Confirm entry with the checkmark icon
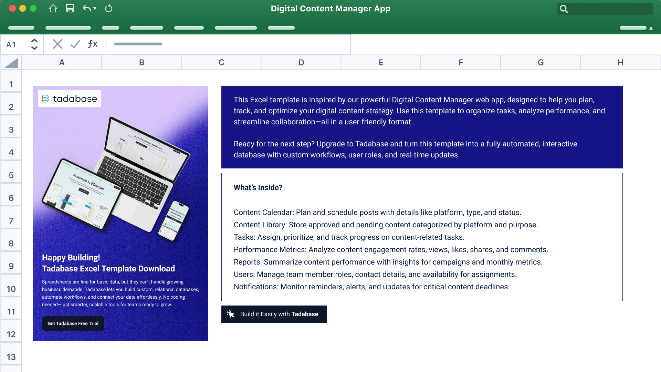Screen dimensions: 661x372 [x=75, y=44]
